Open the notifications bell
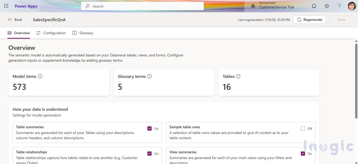The width and height of the screenshot is (358, 164). point(314,6)
